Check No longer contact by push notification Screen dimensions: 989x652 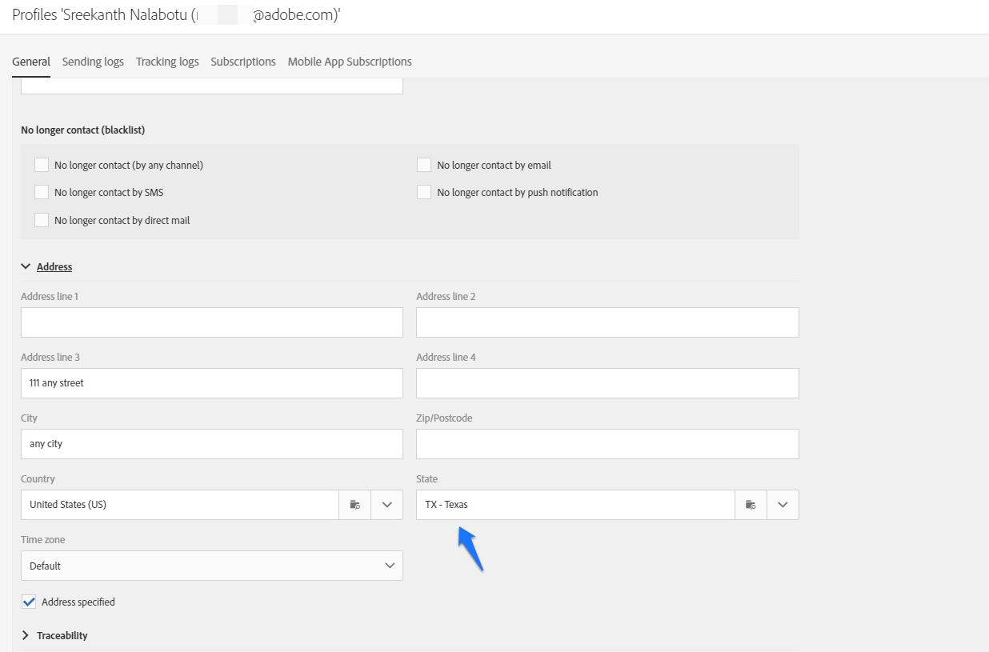(424, 193)
